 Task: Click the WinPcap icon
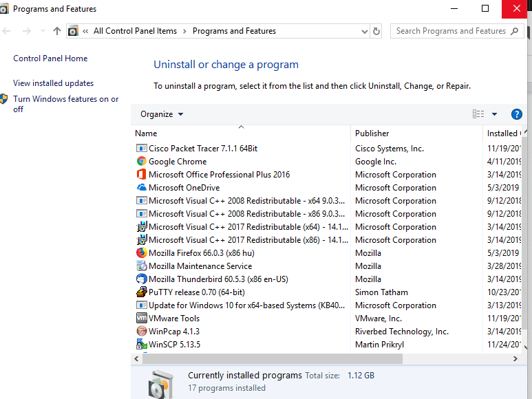[142, 332]
